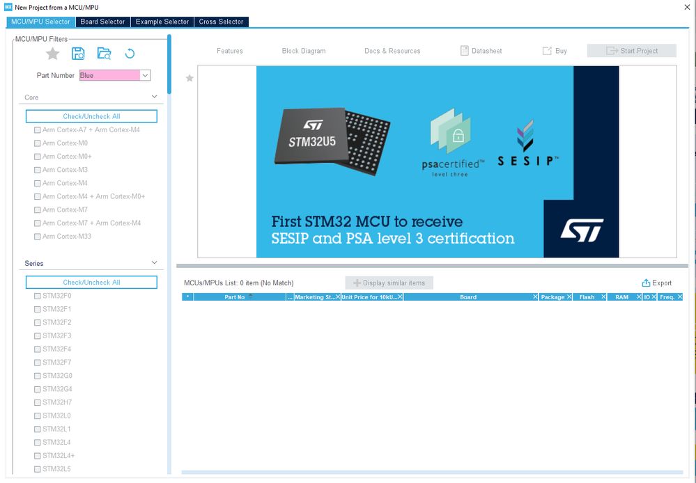
Task: Check the STM32L5 series filter
Action: pos(38,469)
